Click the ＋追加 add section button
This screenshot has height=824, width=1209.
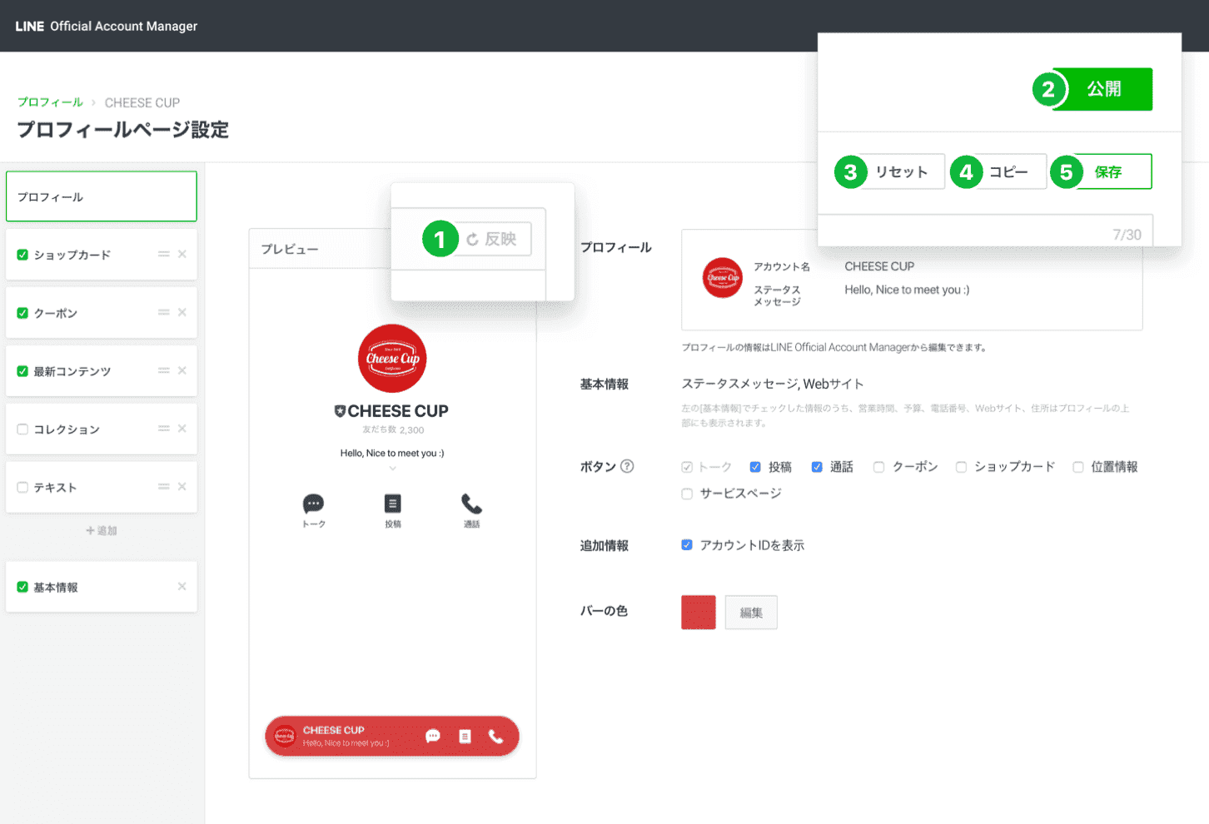102,530
